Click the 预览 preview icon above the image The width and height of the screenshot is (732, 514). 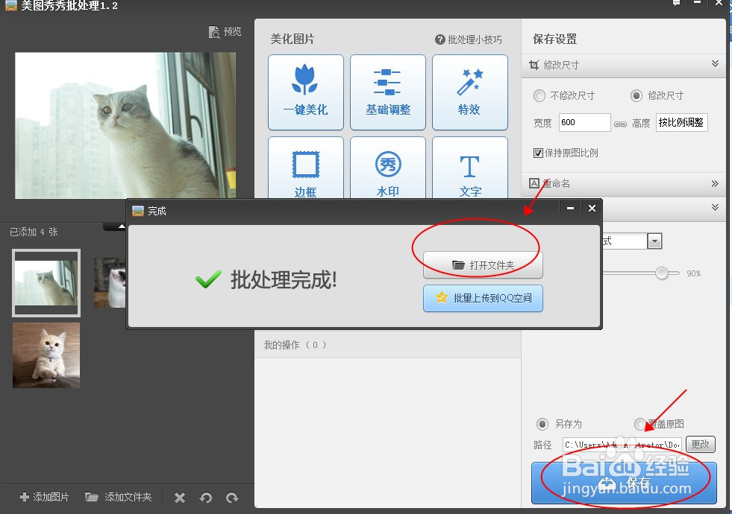pyautogui.click(x=224, y=32)
